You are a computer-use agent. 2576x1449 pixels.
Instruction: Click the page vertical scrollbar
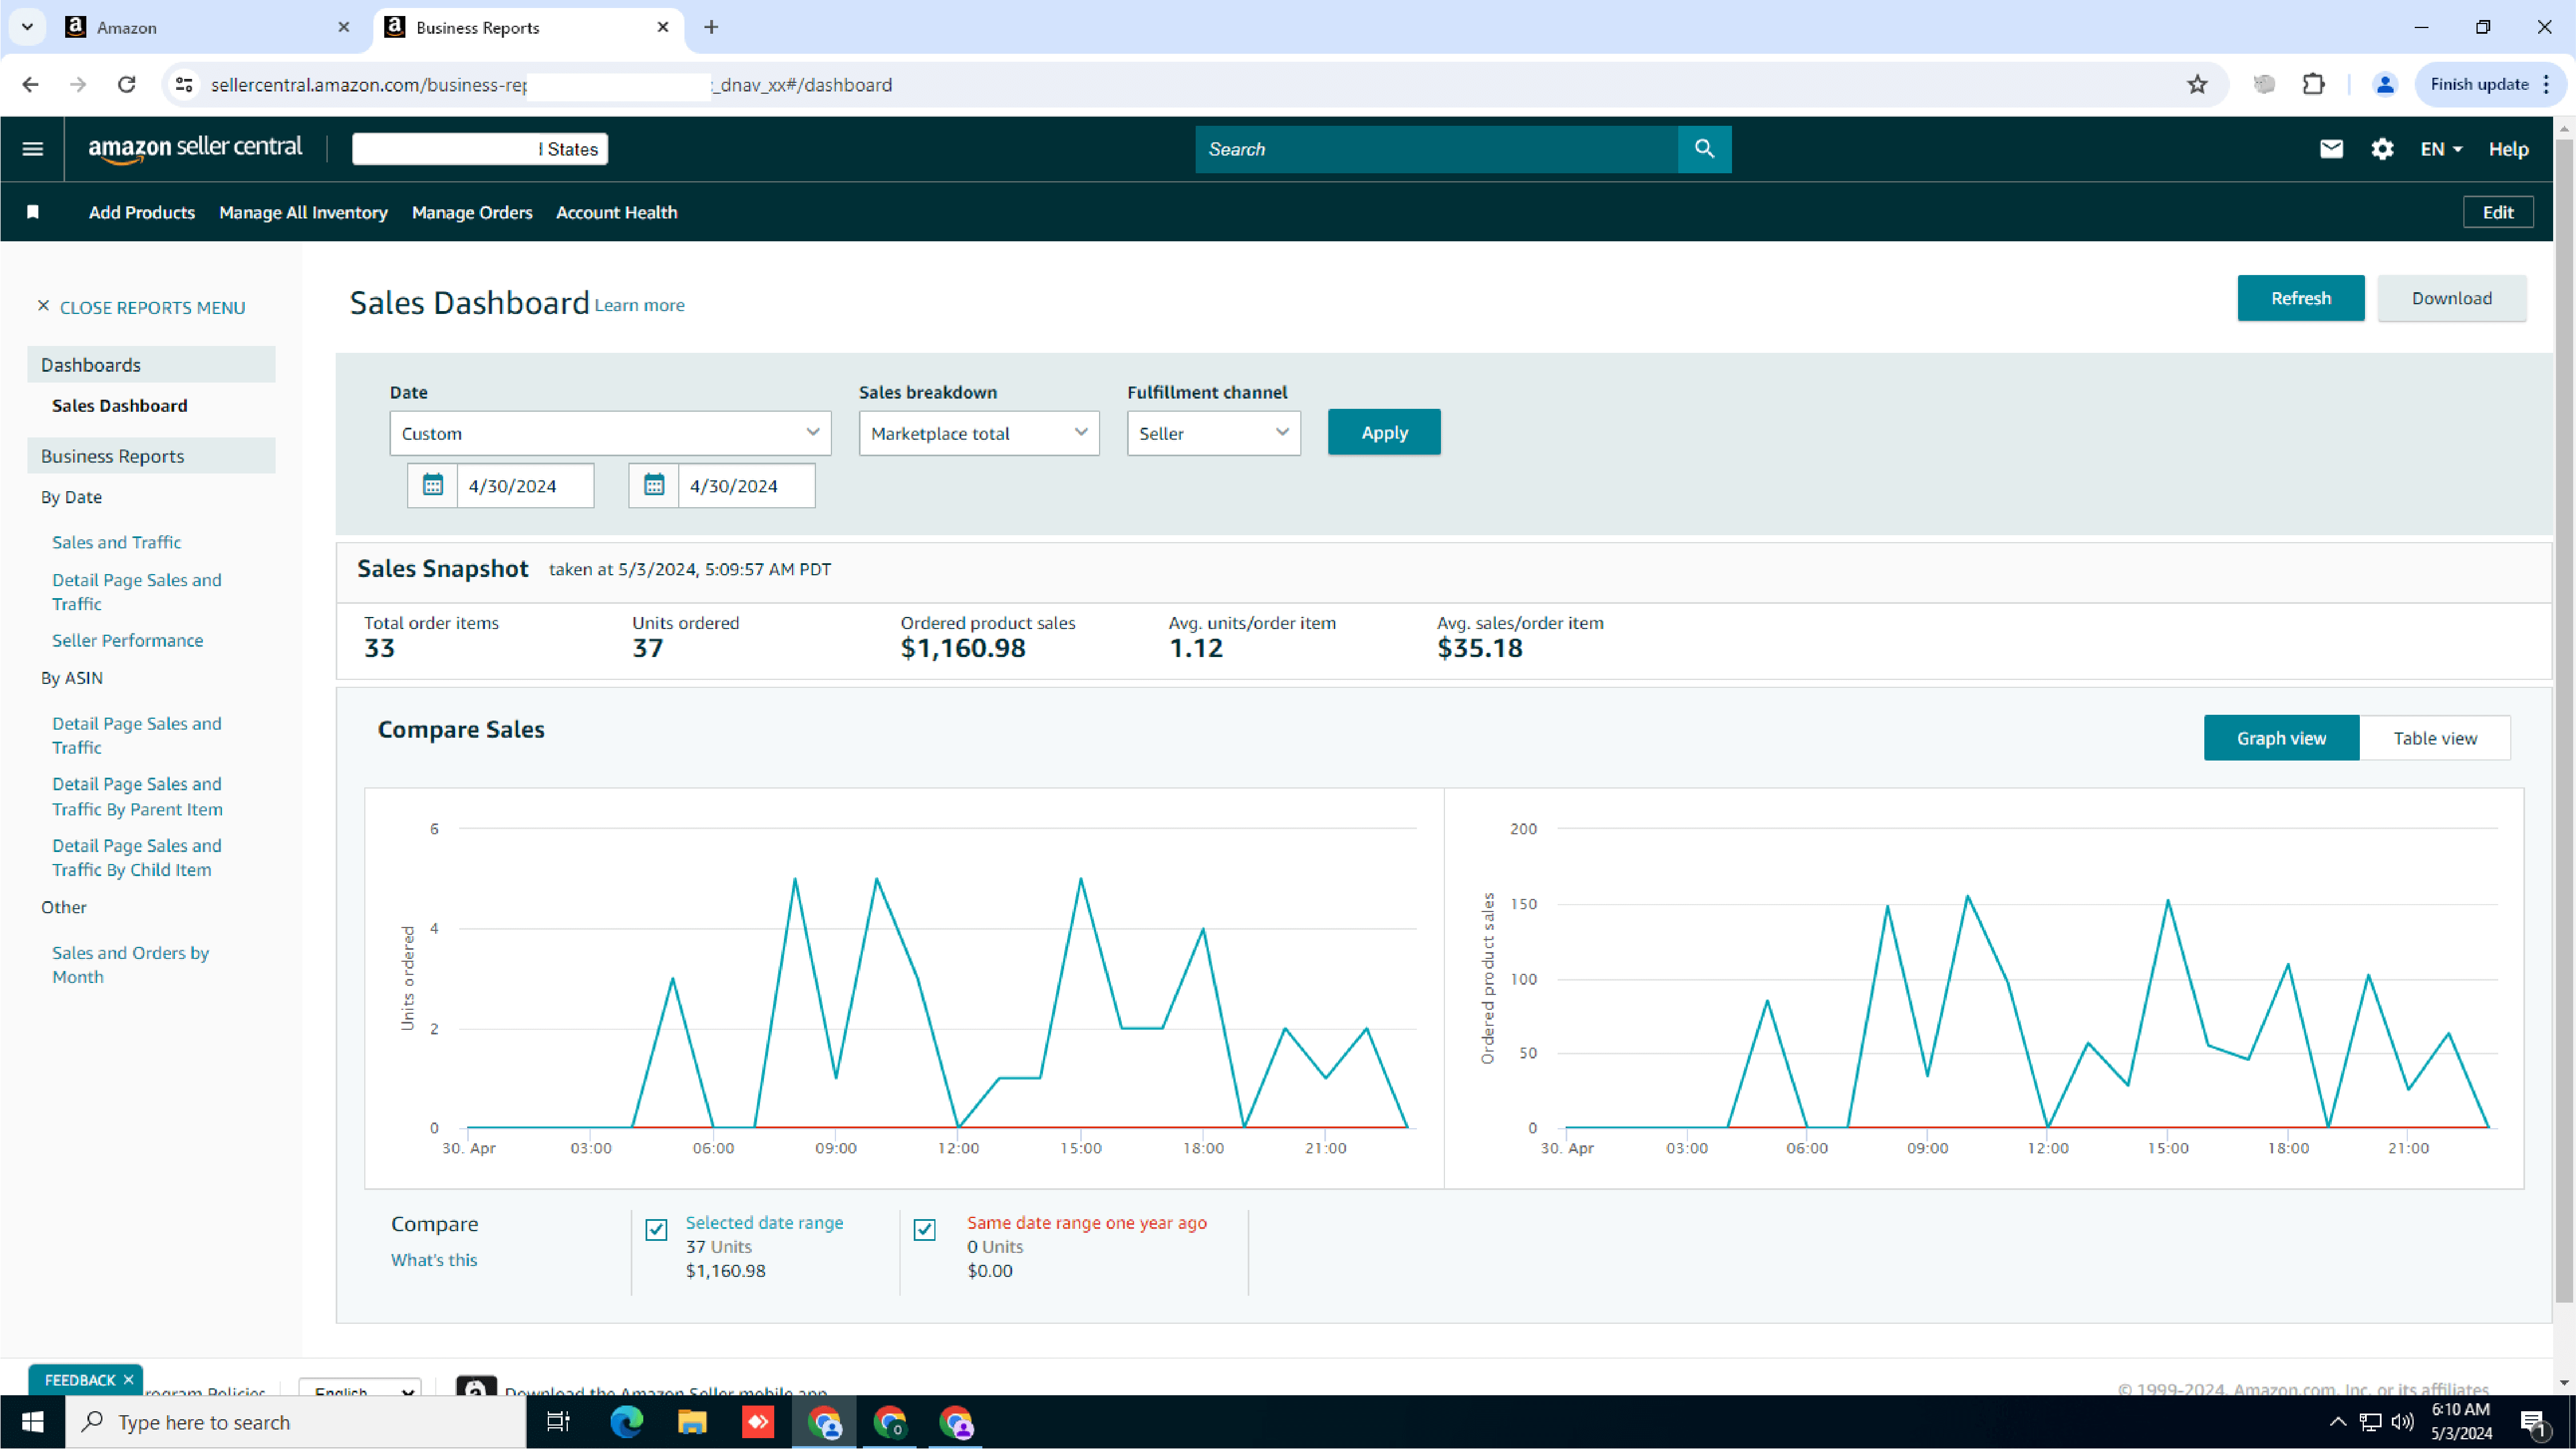point(2563,720)
